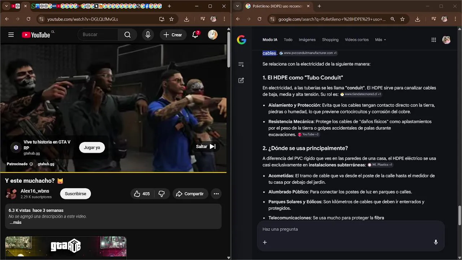Viewport: 462px width, 260px height.
Task: Open Alex16_wbns channel avatar
Action: (11, 194)
